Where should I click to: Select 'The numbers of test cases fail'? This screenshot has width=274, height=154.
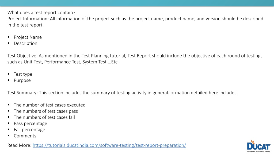(44, 117)
